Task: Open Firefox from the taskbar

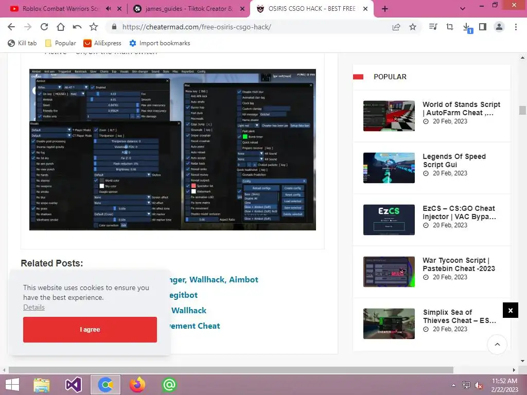Action: (137, 385)
